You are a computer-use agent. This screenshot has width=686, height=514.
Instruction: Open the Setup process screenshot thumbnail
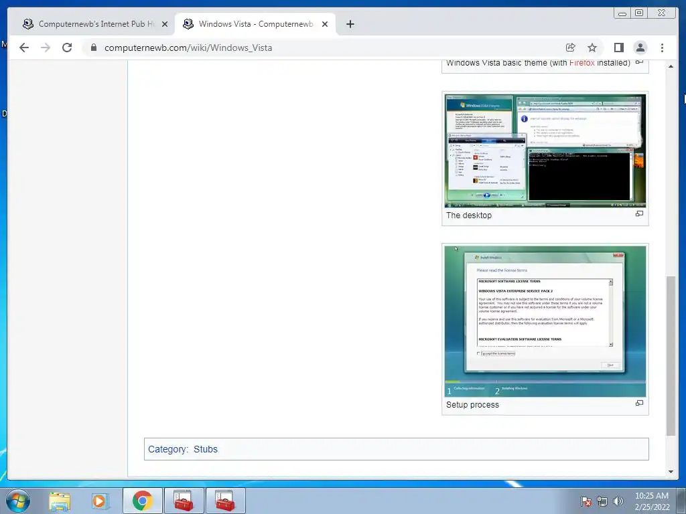click(545, 321)
